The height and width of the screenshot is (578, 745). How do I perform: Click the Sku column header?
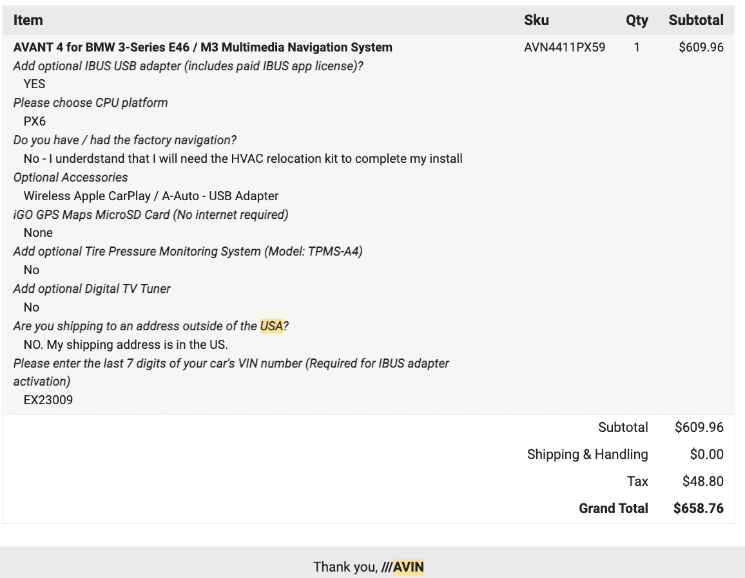click(x=536, y=20)
